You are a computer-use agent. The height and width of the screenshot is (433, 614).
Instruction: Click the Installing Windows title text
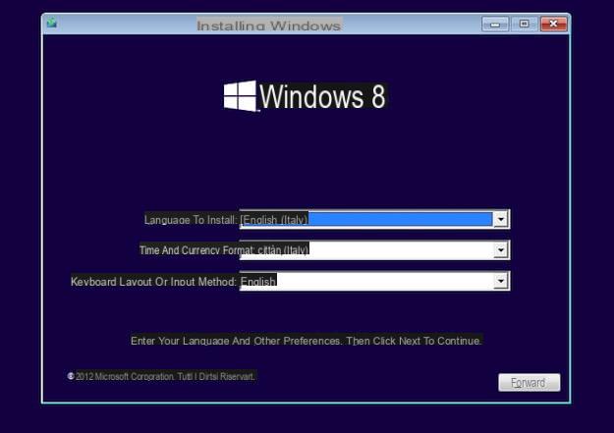pyautogui.click(x=268, y=26)
